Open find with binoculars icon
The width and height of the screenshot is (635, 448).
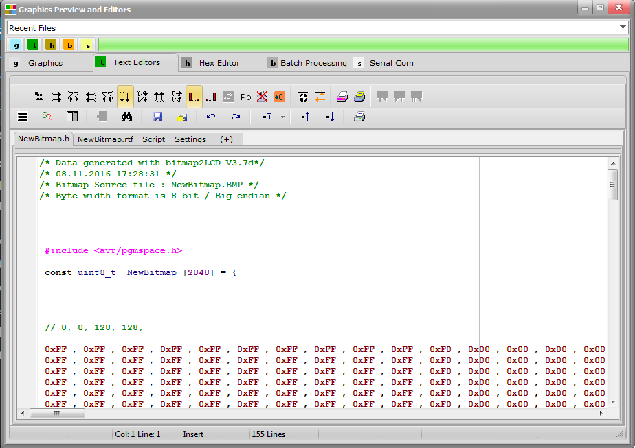[x=126, y=117]
